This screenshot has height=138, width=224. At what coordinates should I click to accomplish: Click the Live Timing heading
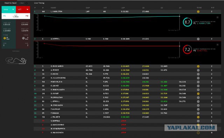[x=39, y=3]
